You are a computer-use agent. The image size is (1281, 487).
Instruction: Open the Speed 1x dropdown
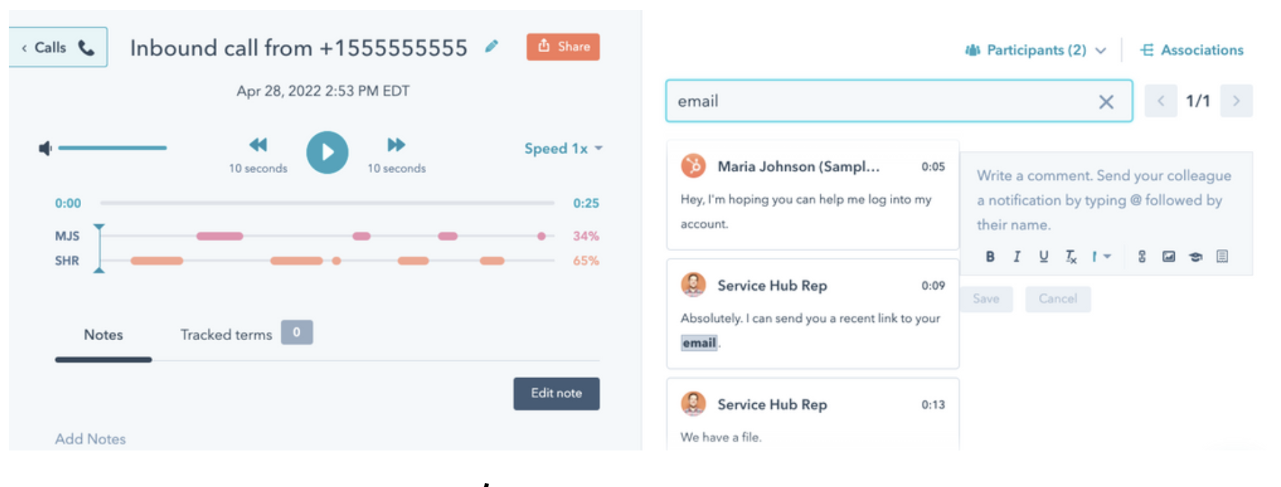[563, 149]
